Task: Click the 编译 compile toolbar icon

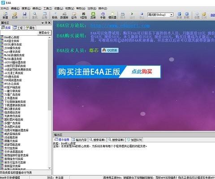Action: (123, 15)
